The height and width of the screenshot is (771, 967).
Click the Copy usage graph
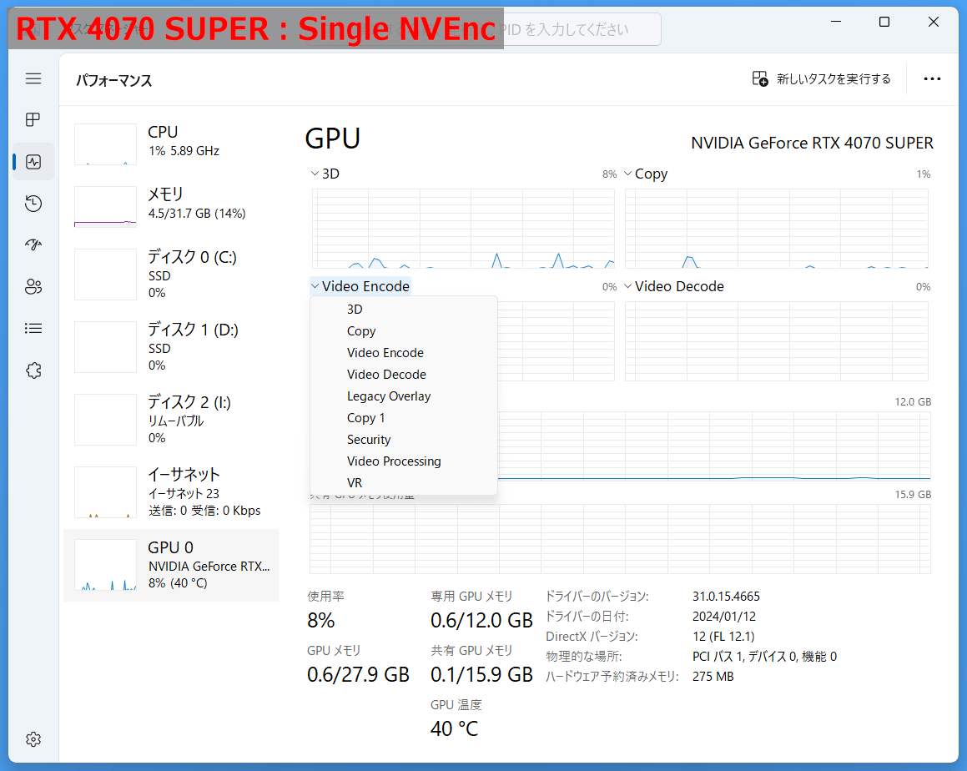tap(777, 229)
